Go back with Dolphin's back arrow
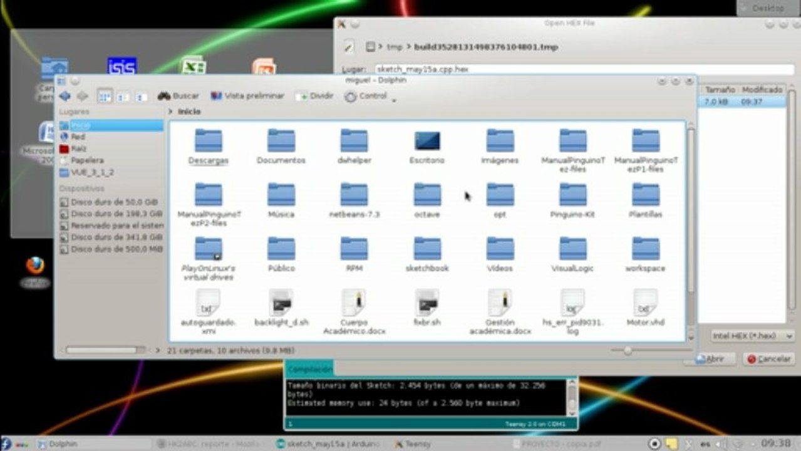801x451 pixels. pyautogui.click(x=65, y=96)
